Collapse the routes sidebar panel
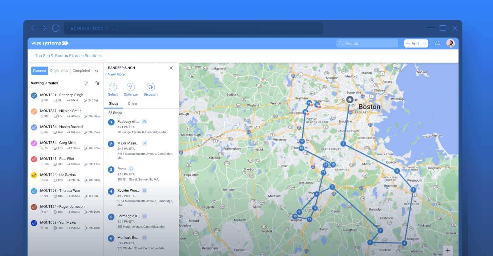493x256 pixels. point(97,71)
